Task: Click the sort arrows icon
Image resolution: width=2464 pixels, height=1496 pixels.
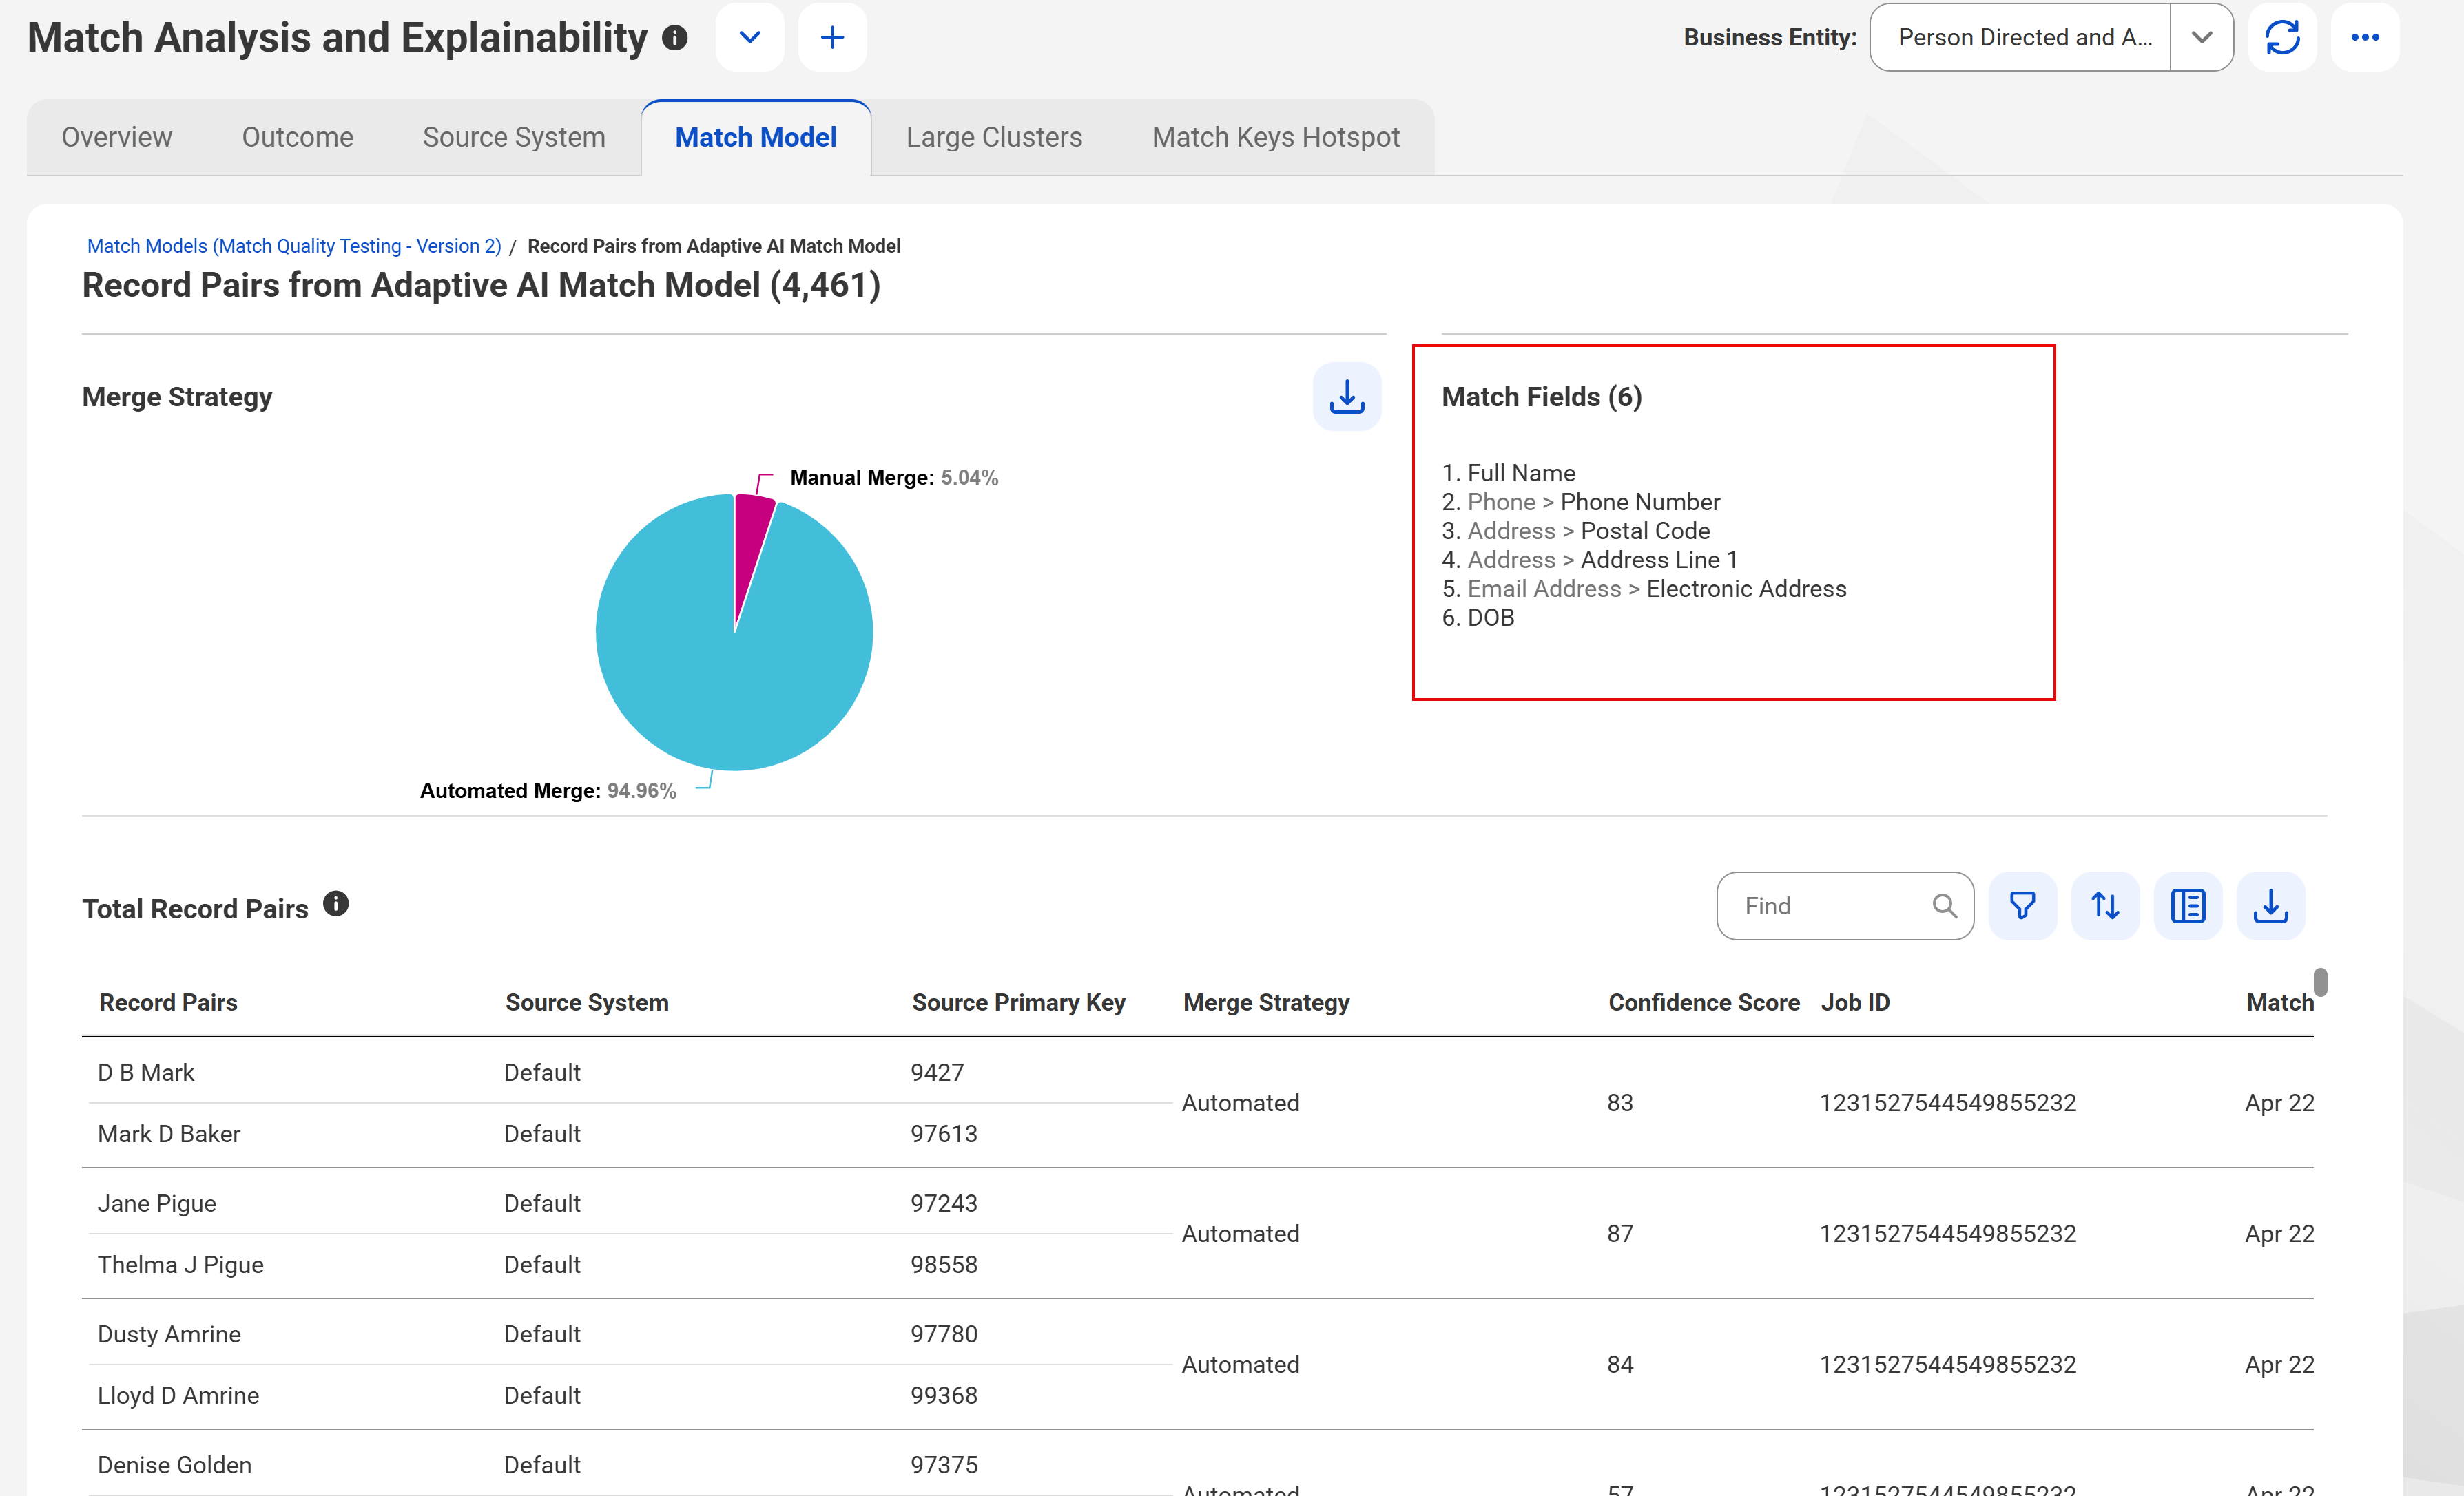Action: 2105,907
